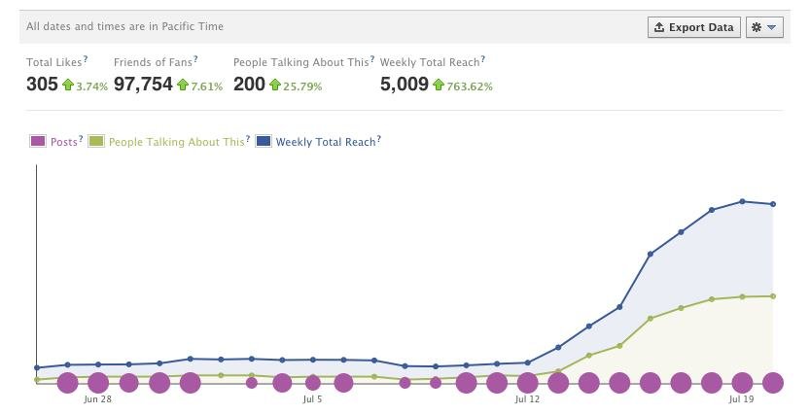
Task: Click the Friends of Fans help question mark
Action: tap(195, 60)
